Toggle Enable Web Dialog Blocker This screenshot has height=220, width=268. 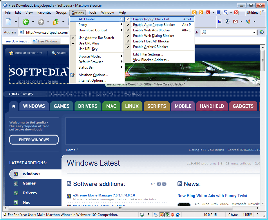click(x=160, y=36)
